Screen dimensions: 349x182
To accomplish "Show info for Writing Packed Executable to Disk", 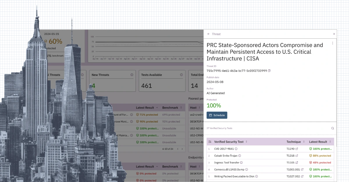I will coord(256,176).
